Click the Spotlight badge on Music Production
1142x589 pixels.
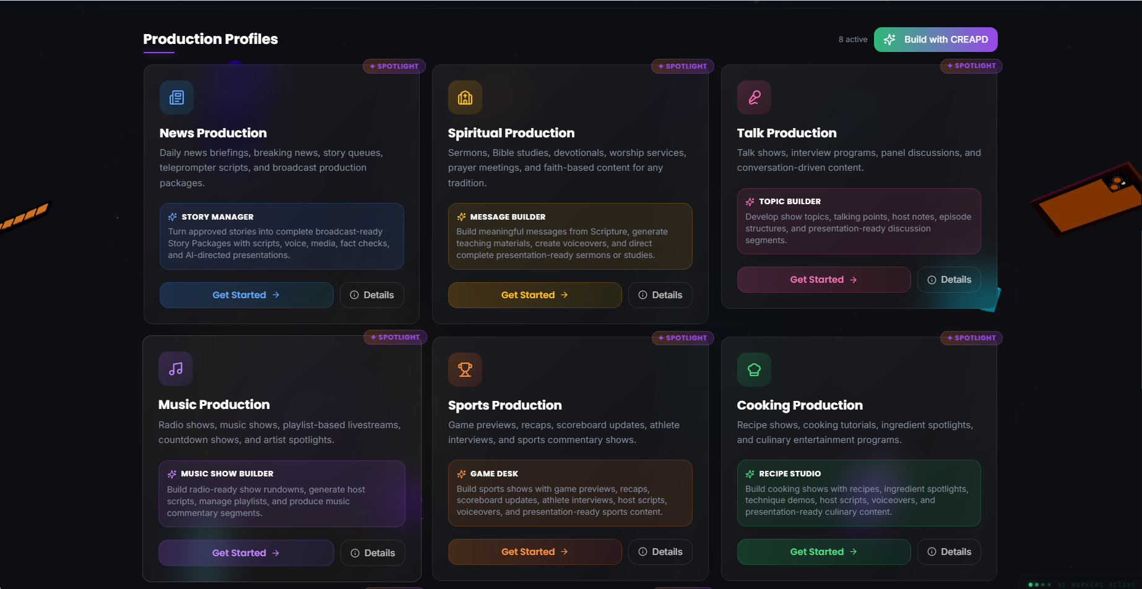[x=395, y=337]
